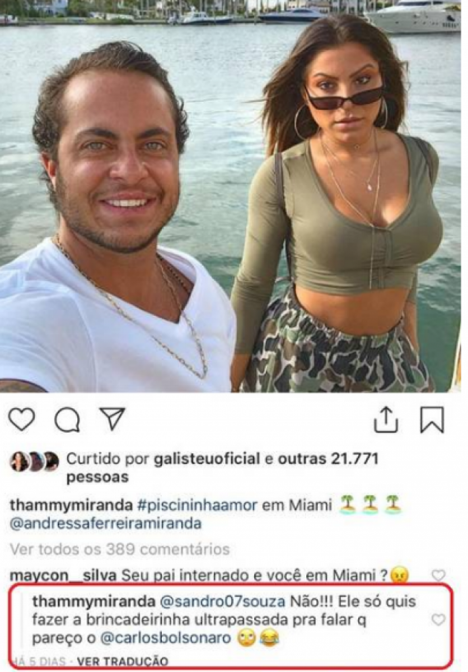Open thammymiranda username in reply

coord(95,603)
